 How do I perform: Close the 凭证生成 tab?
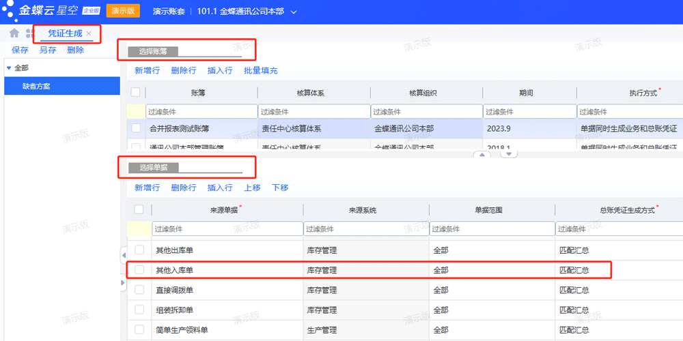click(x=89, y=33)
